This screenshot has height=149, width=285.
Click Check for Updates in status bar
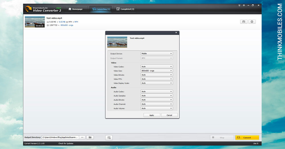pos(66,144)
